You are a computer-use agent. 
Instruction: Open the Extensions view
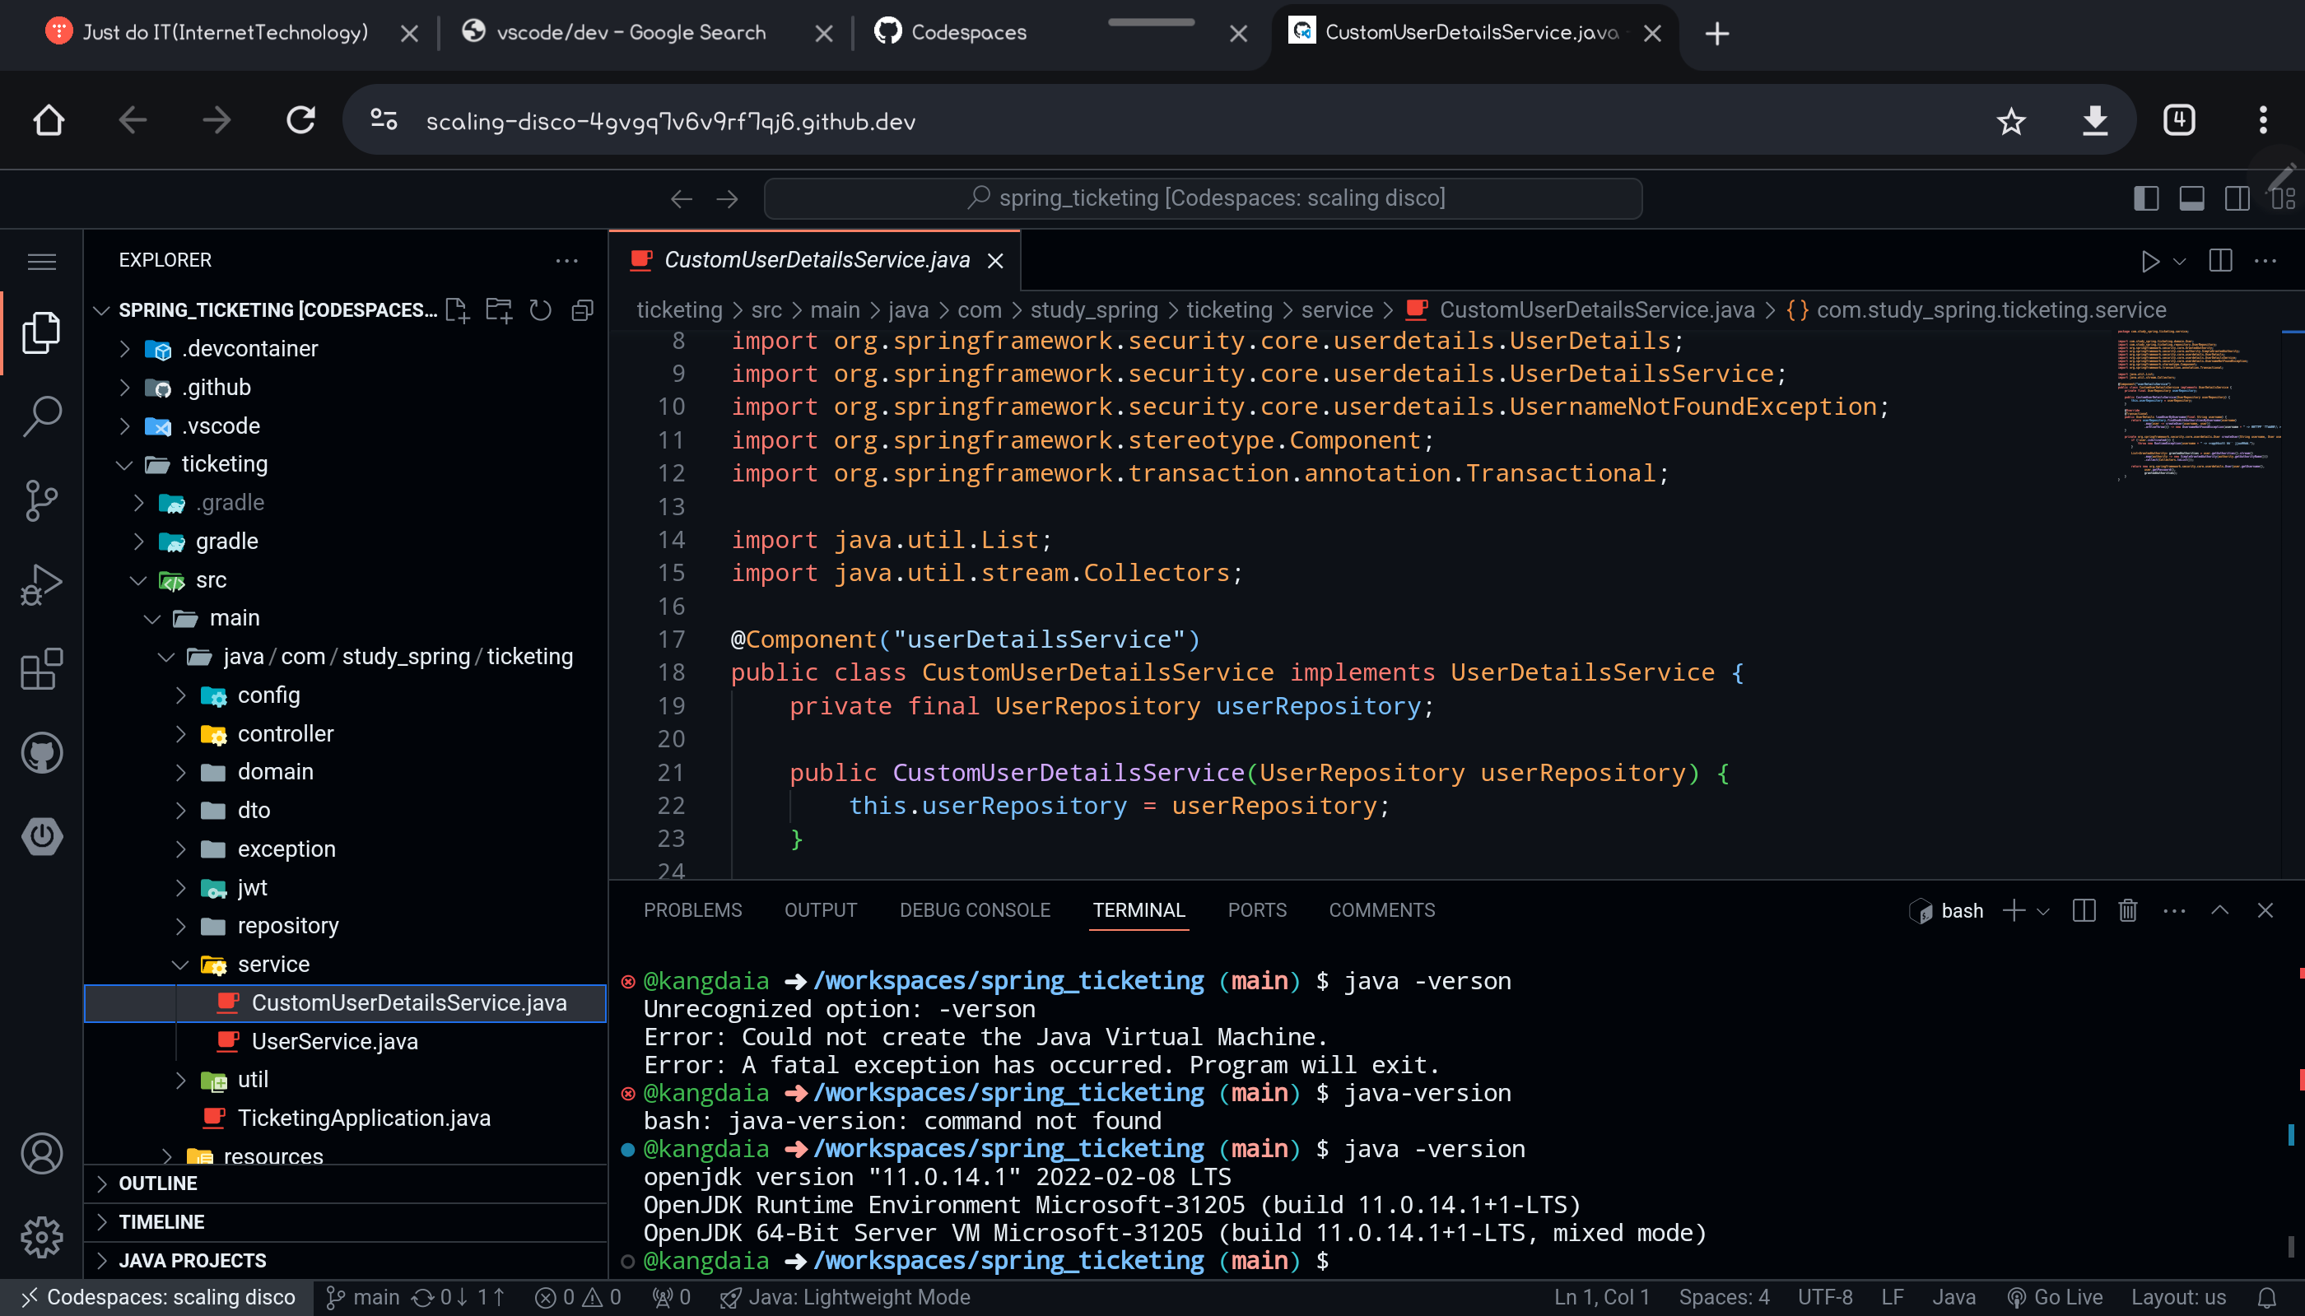click(x=42, y=669)
